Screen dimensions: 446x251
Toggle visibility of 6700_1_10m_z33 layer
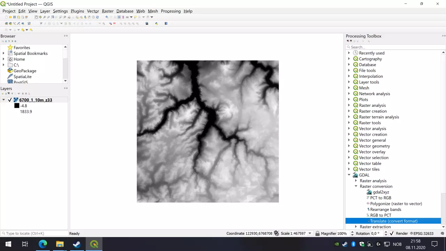click(x=10, y=100)
